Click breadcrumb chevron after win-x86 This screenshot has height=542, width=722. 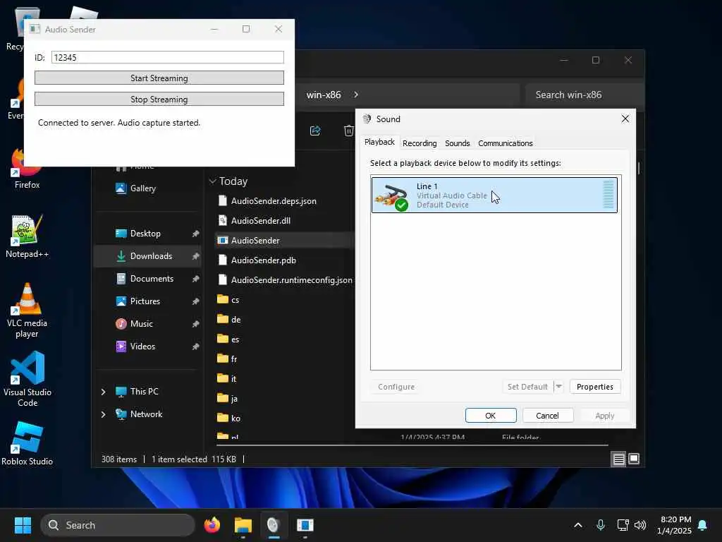tap(356, 95)
